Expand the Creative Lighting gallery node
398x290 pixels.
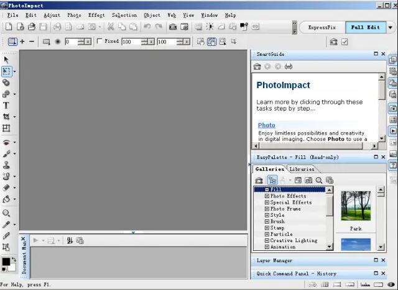[267, 240]
